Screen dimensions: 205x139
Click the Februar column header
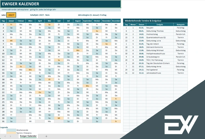tap(21, 21)
